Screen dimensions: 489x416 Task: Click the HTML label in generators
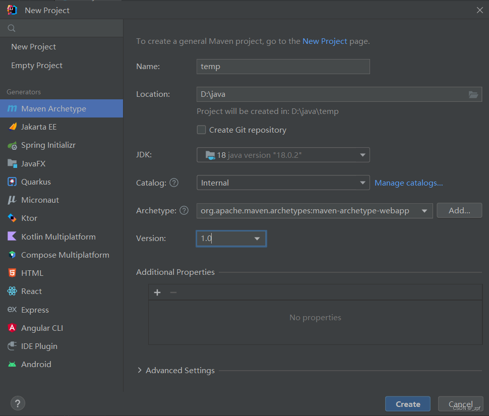(32, 273)
